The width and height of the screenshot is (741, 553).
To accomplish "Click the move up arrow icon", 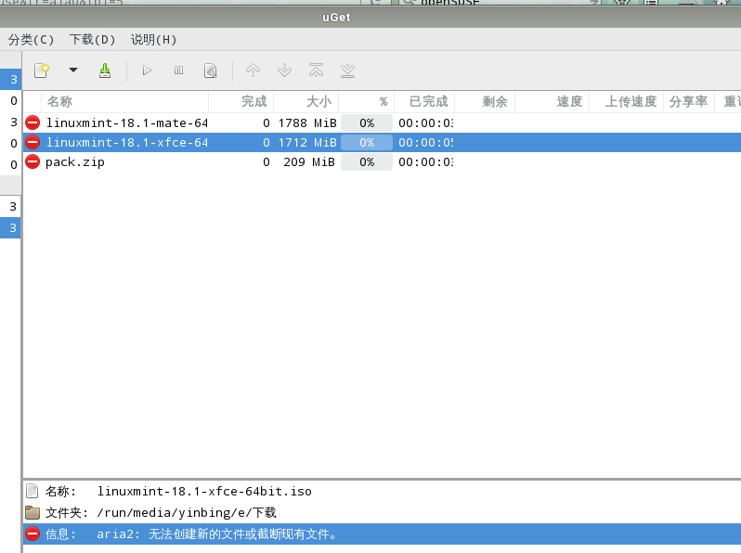I will 253,71.
